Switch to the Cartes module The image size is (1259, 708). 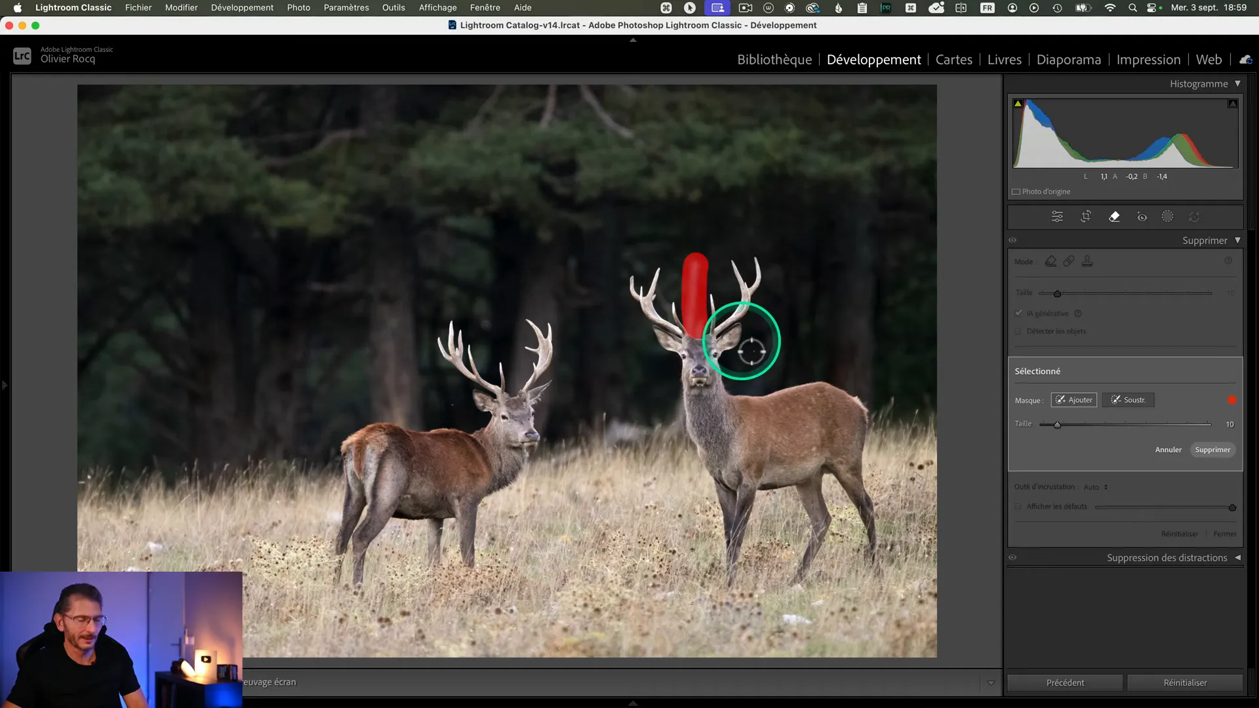click(x=953, y=60)
